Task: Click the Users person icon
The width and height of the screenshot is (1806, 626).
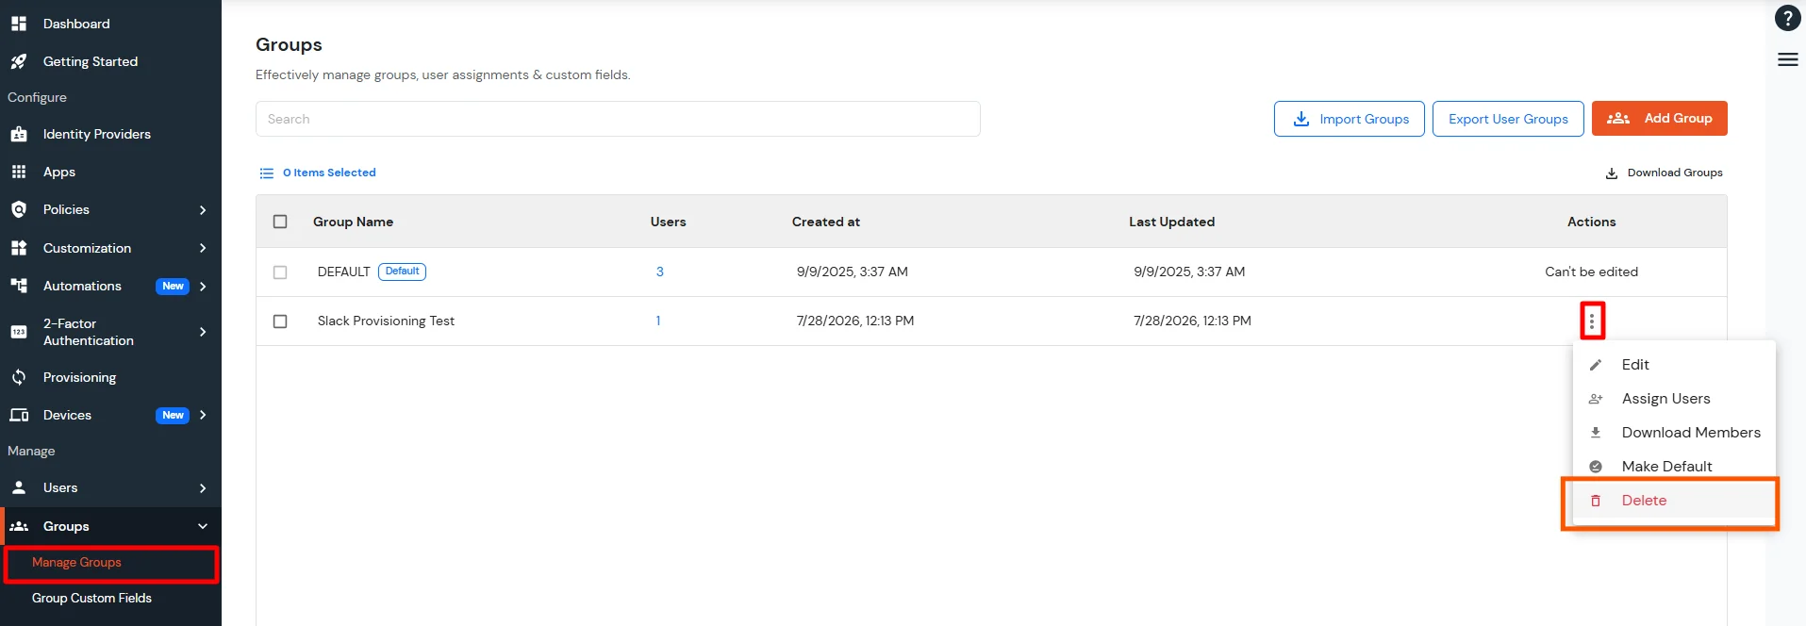Action: (x=19, y=487)
